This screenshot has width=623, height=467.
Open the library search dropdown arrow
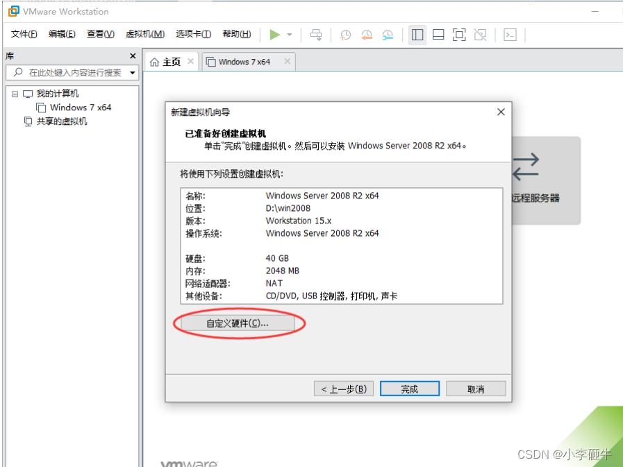tap(132, 73)
